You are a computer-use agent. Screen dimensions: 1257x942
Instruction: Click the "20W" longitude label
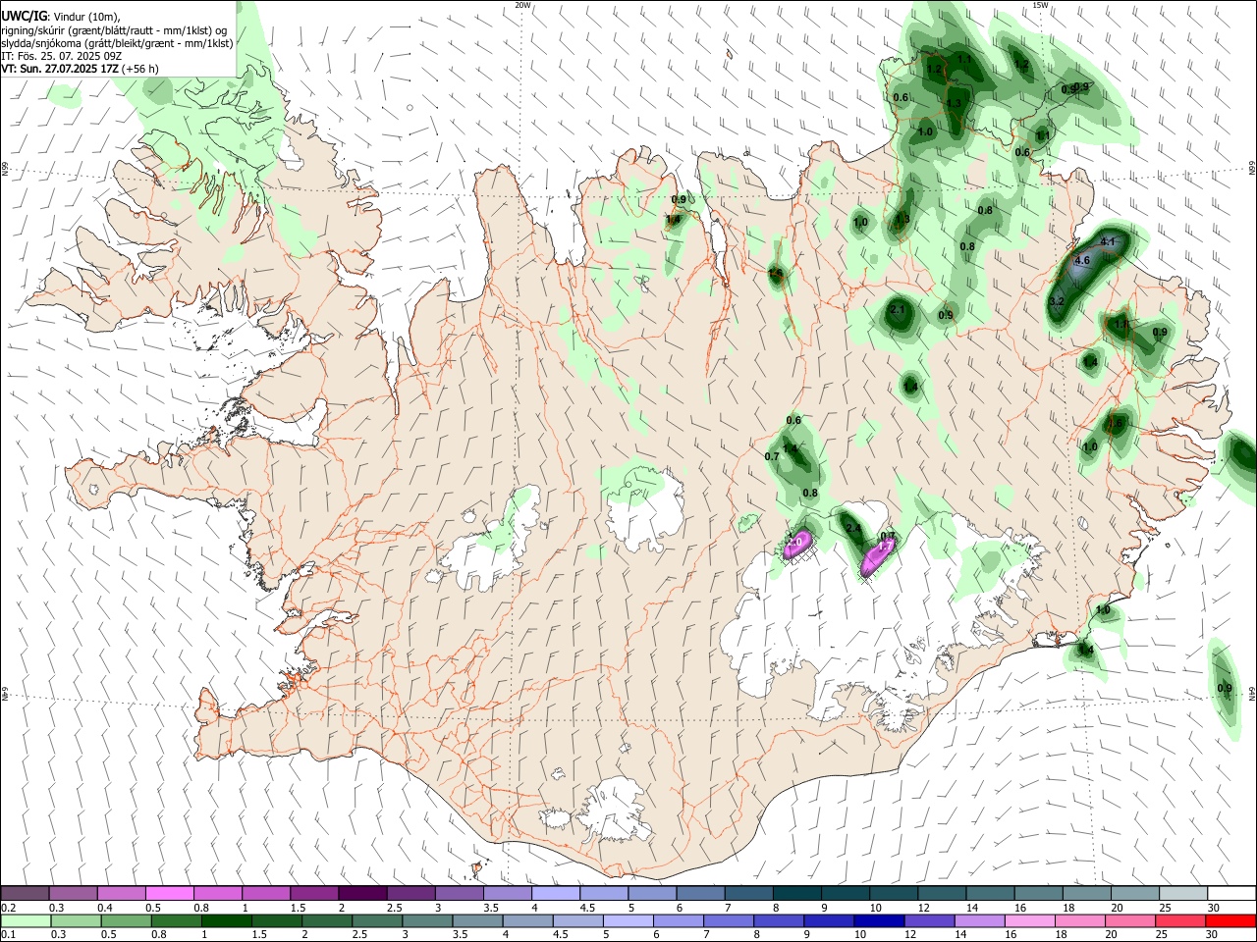point(522,5)
